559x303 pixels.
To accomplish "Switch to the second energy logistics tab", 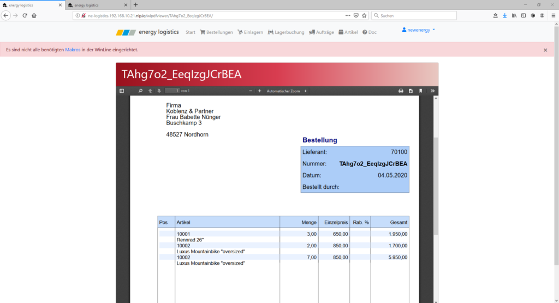I will click(97, 5).
